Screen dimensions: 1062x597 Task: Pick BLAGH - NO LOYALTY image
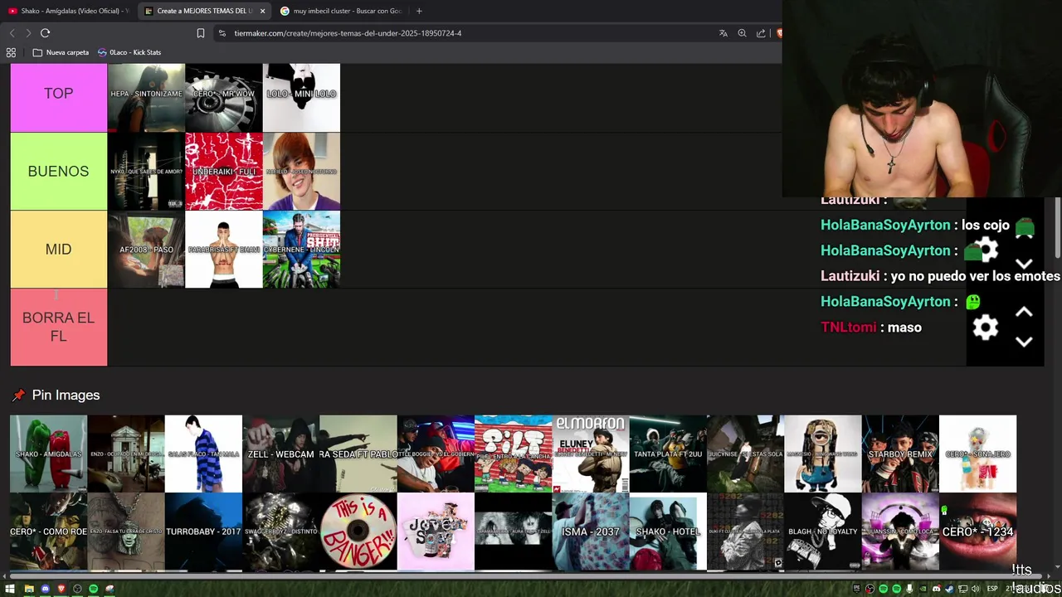[x=823, y=531]
